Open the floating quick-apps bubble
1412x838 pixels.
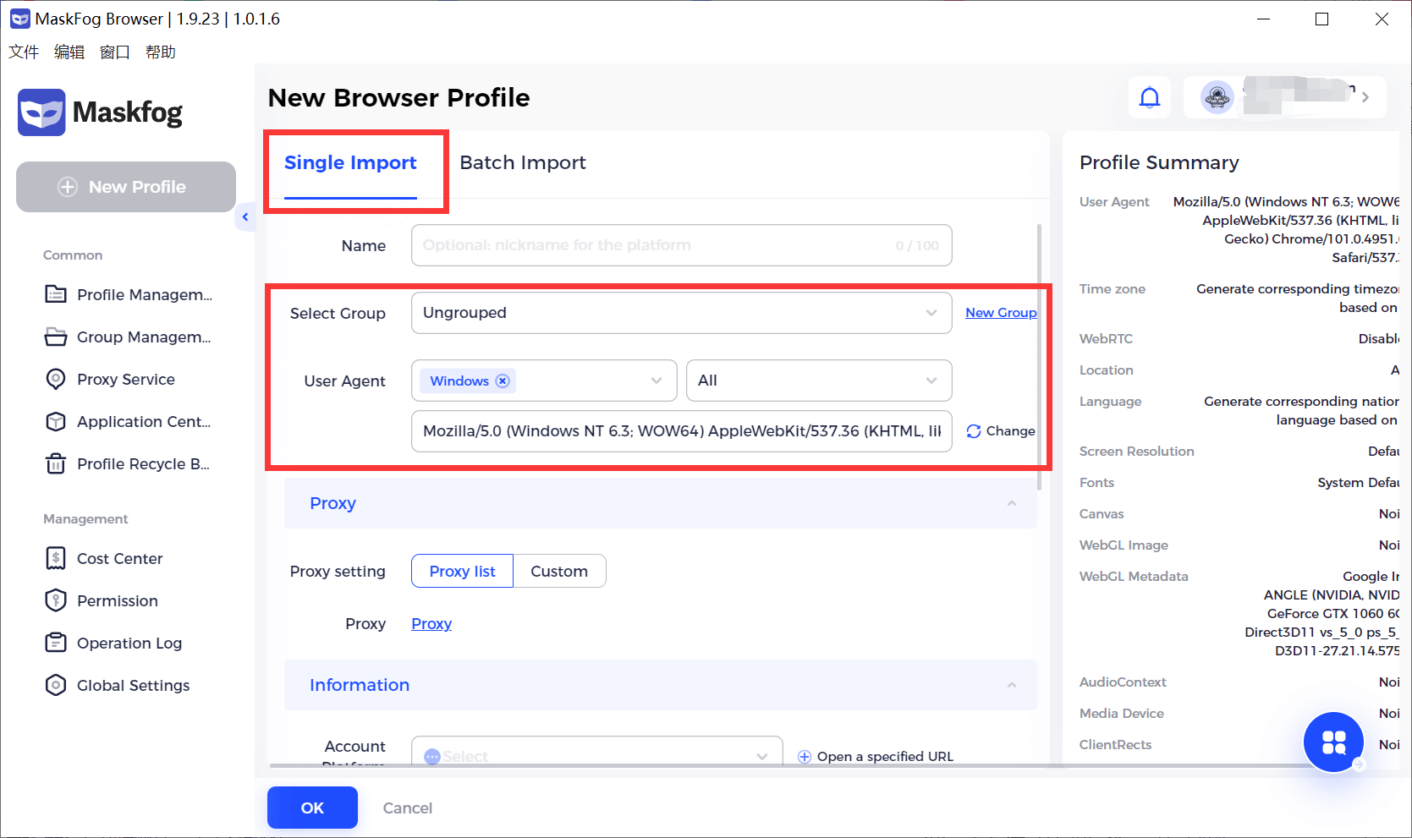[x=1333, y=742]
